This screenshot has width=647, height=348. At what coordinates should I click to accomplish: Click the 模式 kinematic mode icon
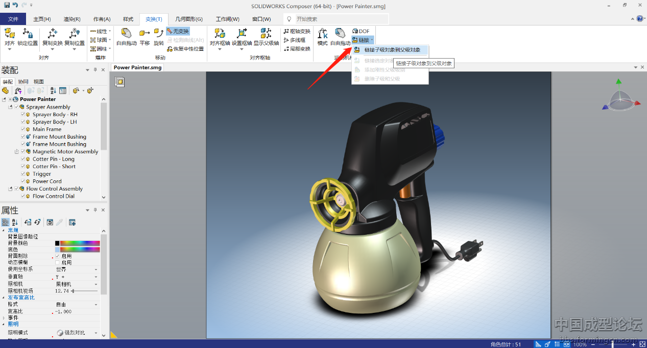coord(322,37)
